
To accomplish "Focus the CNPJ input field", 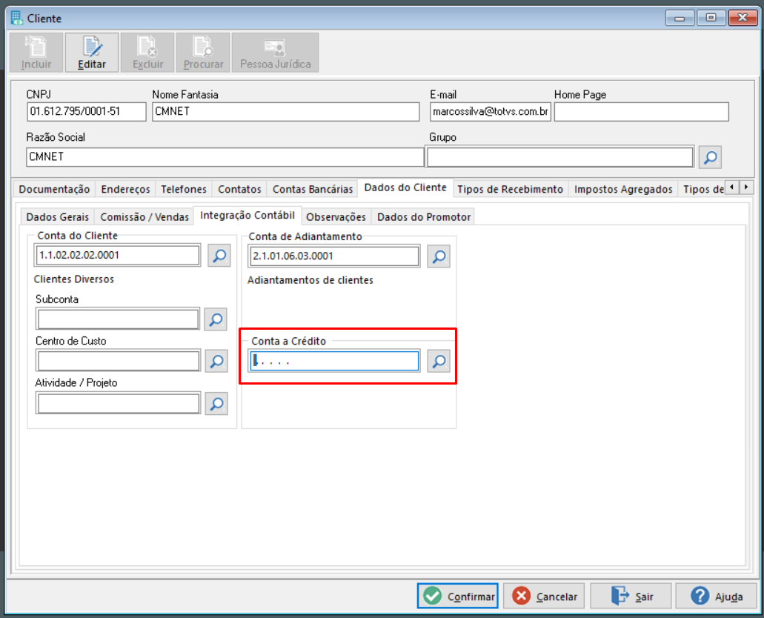I will pyautogui.click(x=86, y=112).
